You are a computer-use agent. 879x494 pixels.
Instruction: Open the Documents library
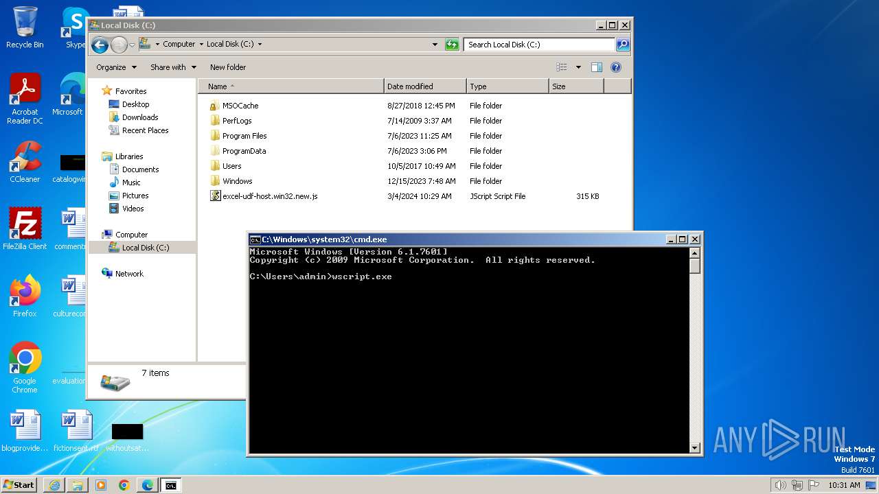[x=140, y=169]
